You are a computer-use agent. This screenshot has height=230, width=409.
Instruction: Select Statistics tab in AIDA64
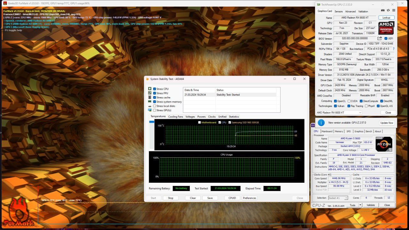(234, 117)
